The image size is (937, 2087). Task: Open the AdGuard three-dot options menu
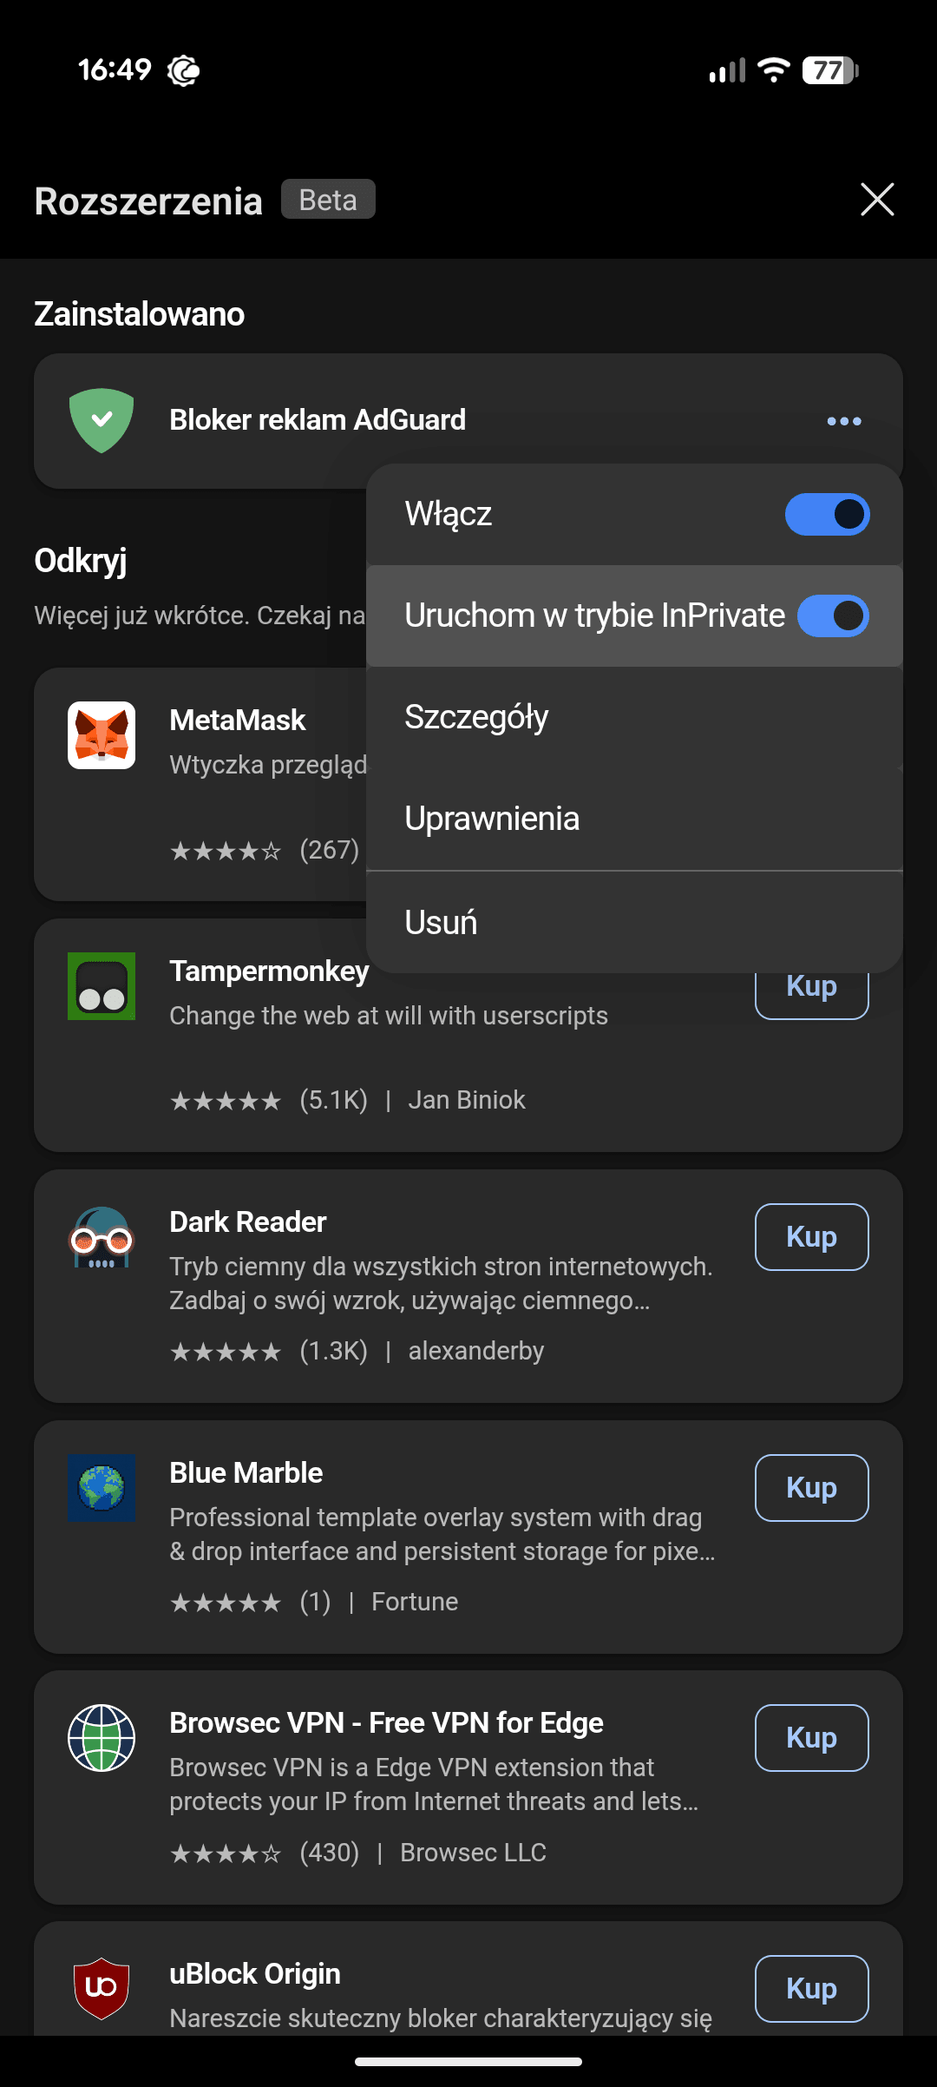[843, 421]
